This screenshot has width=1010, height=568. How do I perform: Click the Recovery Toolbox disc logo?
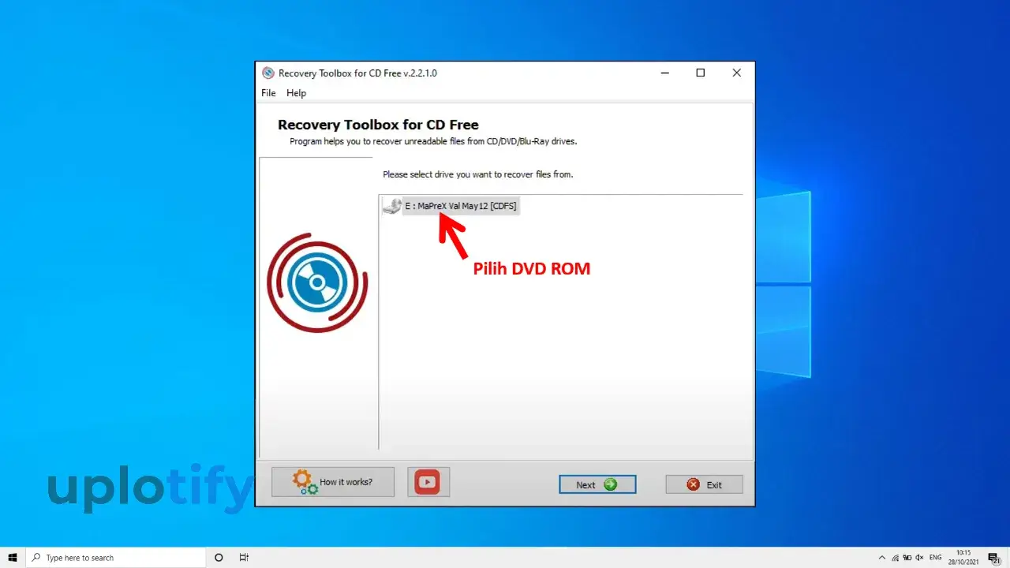pyautogui.click(x=317, y=282)
